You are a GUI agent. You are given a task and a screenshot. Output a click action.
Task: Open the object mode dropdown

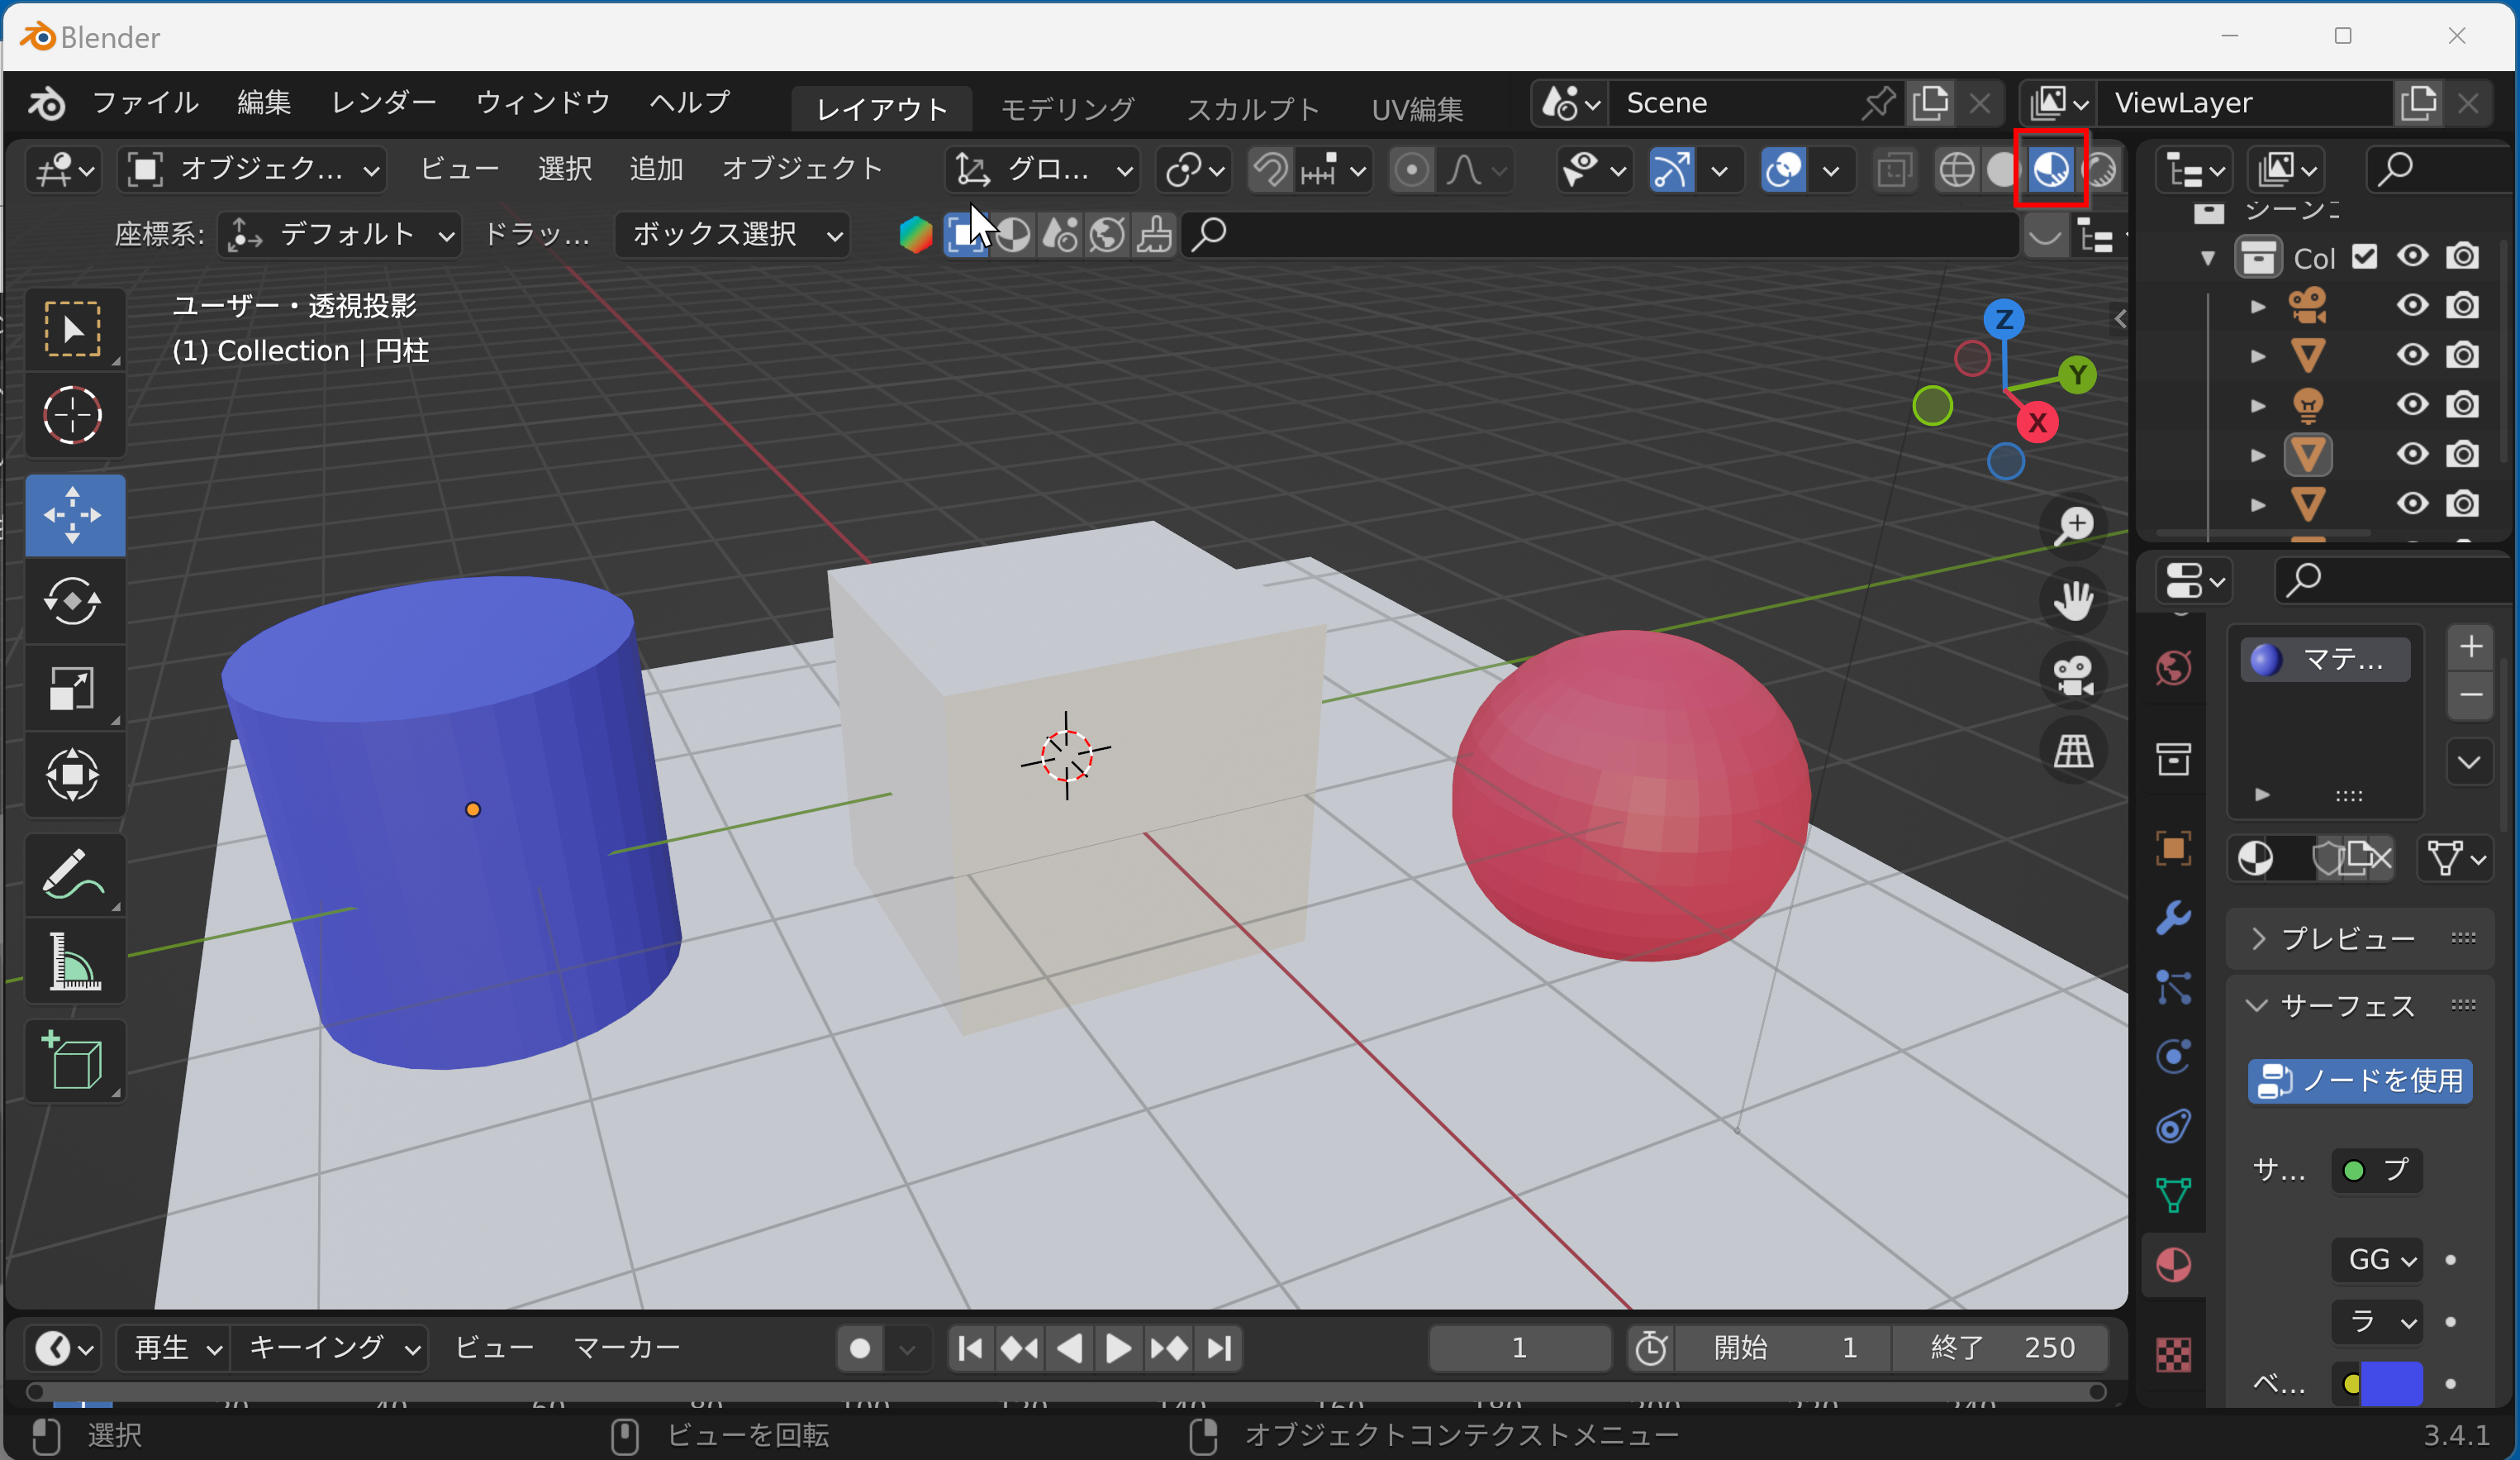click(x=253, y=169)
